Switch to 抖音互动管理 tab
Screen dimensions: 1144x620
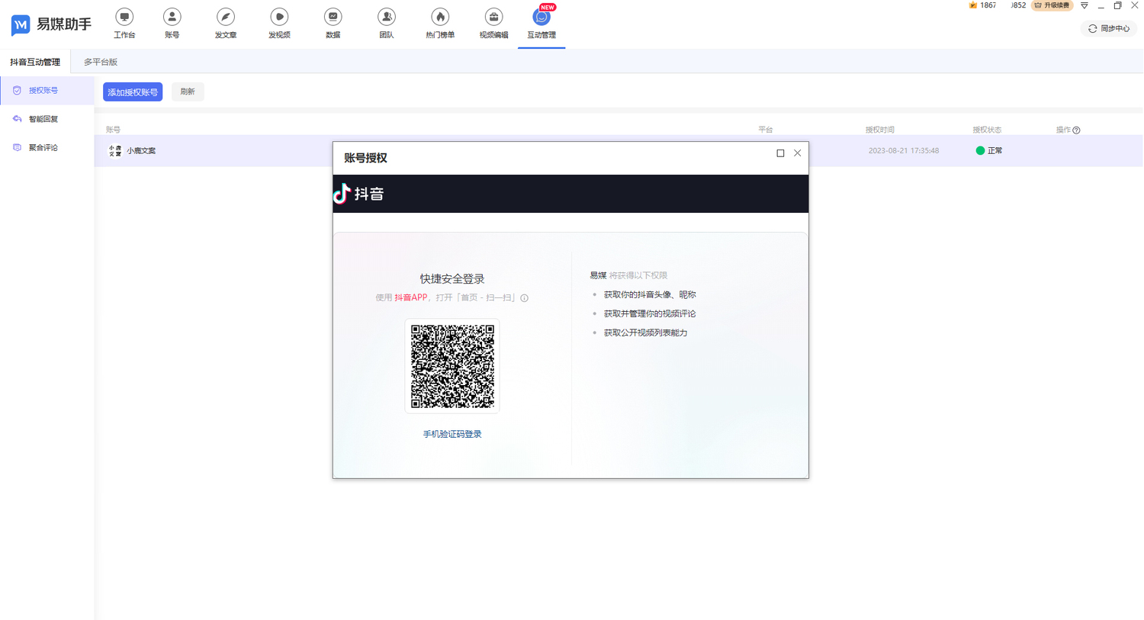35,62
